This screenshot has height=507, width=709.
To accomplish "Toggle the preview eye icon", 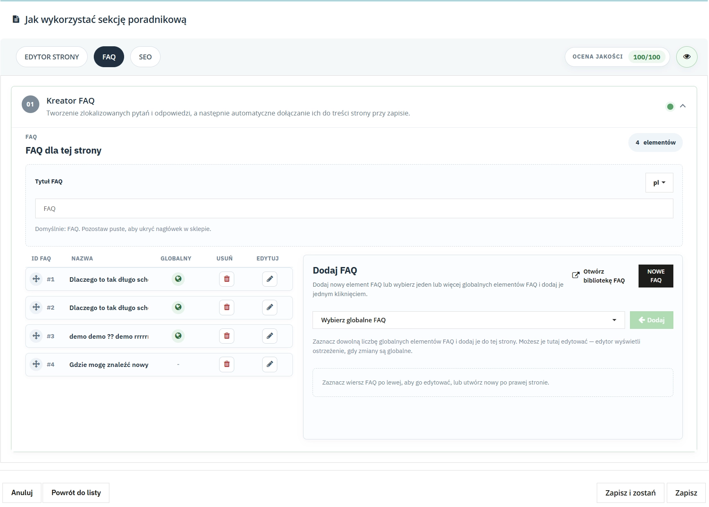I will pyautogui.click(x=687, y=57).
